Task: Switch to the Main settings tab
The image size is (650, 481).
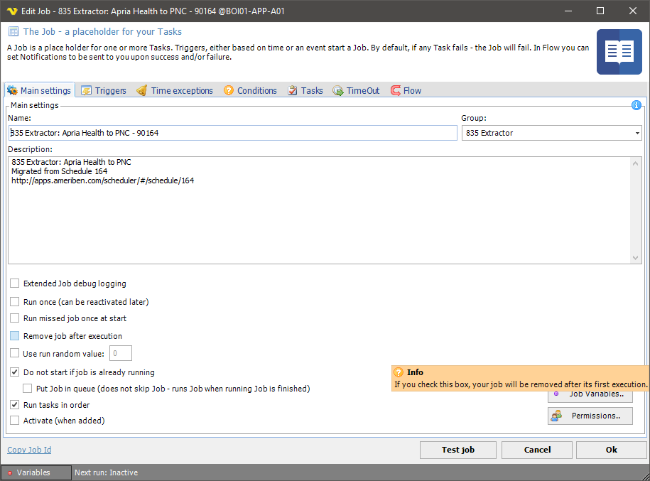Action: [39, 91]
